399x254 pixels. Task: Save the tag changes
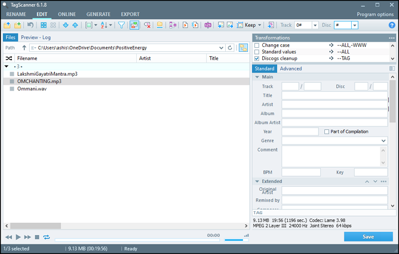point(368,236)
